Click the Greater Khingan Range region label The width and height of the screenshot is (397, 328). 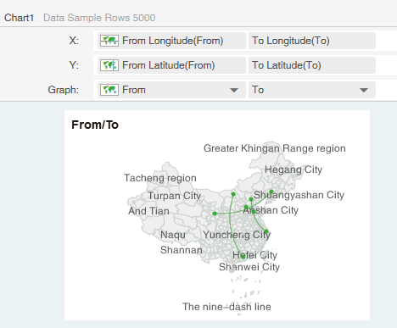click(x=275, y=148)
